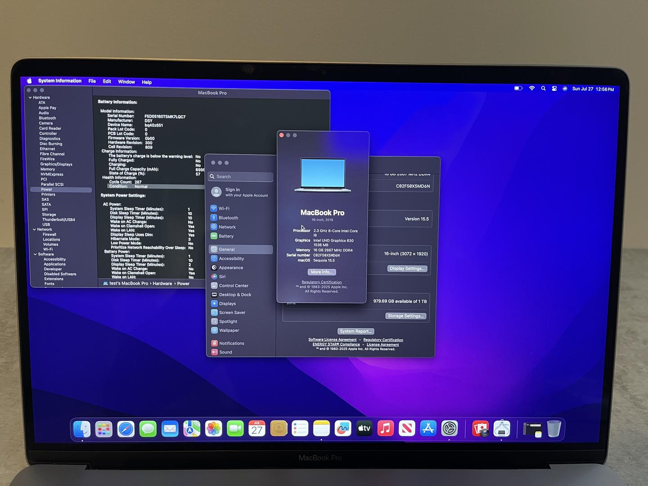Click the System Information Dock icon

coord(502,429)
